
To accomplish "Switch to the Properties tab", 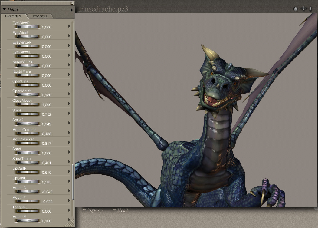I will (40, 16).
